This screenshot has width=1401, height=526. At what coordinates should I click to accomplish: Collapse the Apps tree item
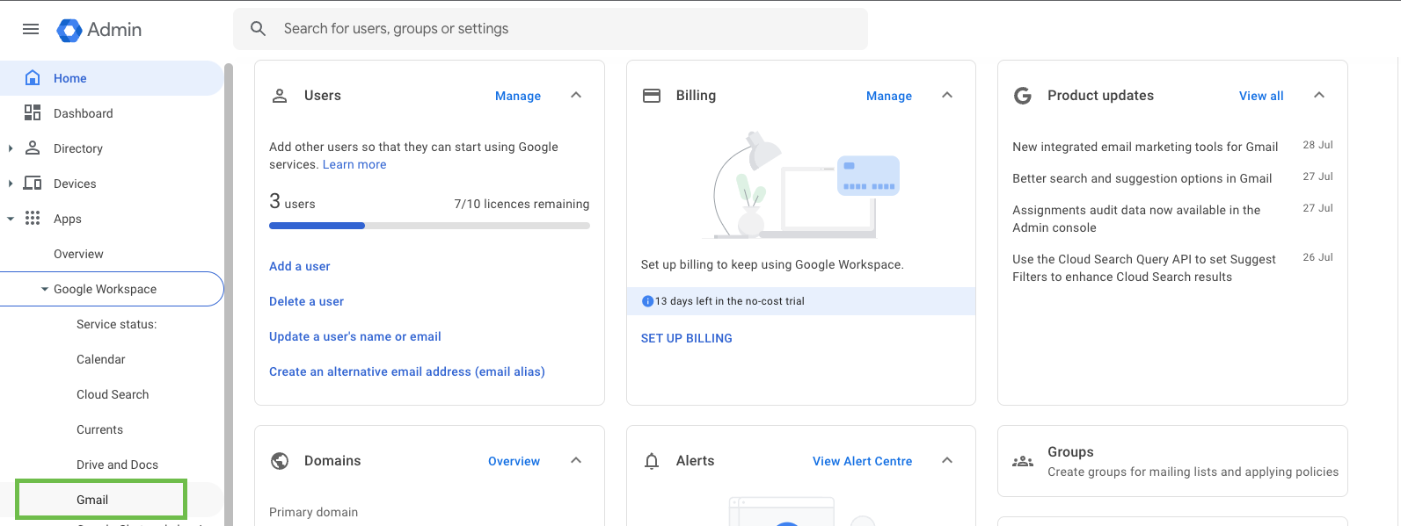click(11, 219)
